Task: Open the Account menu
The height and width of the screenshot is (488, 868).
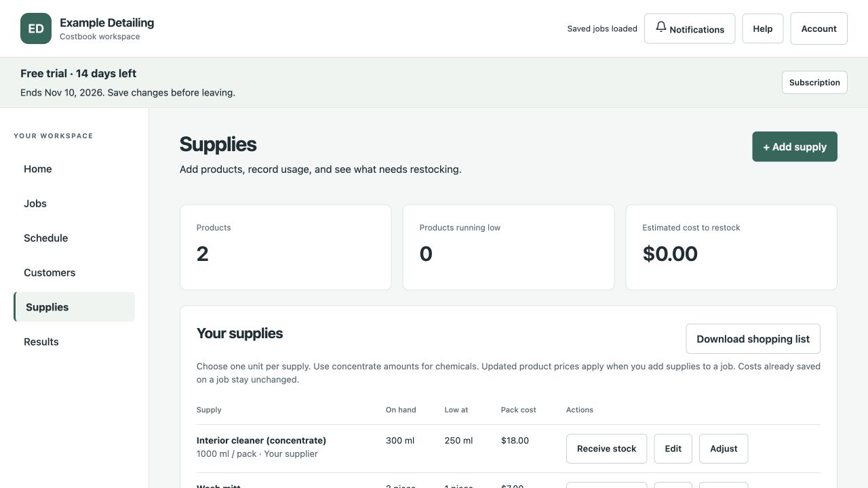Action: (819, 28)
